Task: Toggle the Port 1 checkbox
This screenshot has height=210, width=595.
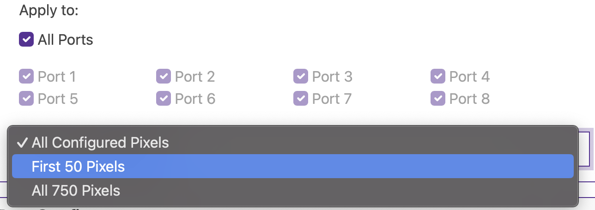Action: click(x=26, y=76)
